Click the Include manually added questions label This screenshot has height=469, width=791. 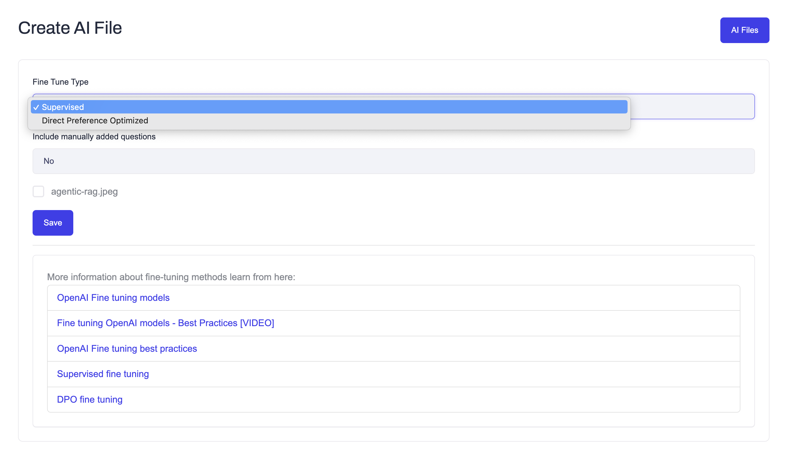point(94,136)
